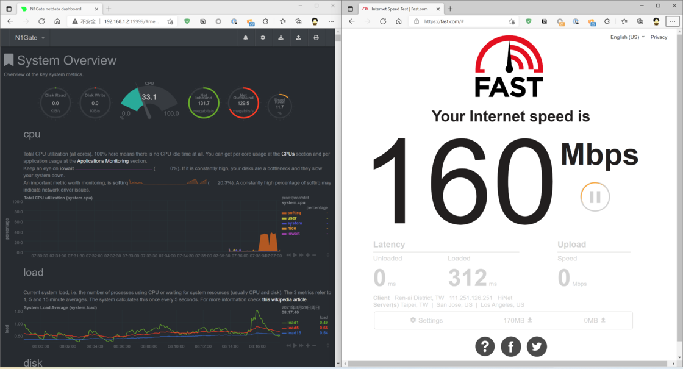Click the netdata download snapshot icon
Screen dimensions: 683x369
281,38
